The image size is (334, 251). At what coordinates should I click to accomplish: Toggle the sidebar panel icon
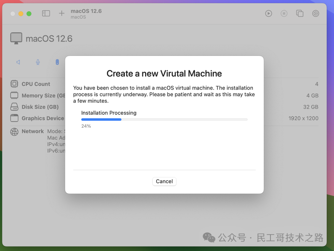point(46,13)
